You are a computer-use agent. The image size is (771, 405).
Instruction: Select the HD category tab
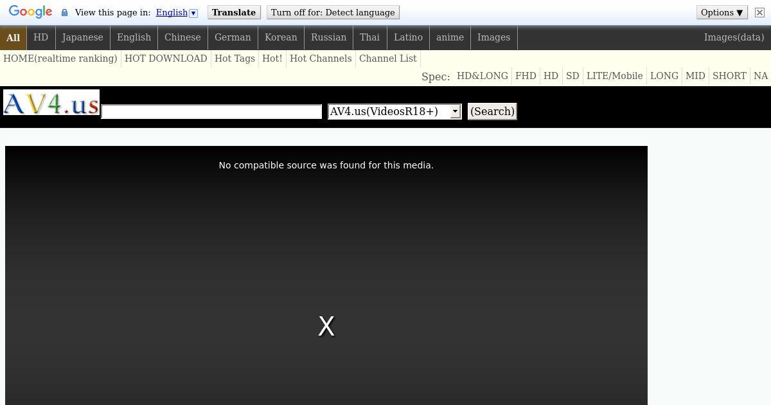tap(40, 37)
